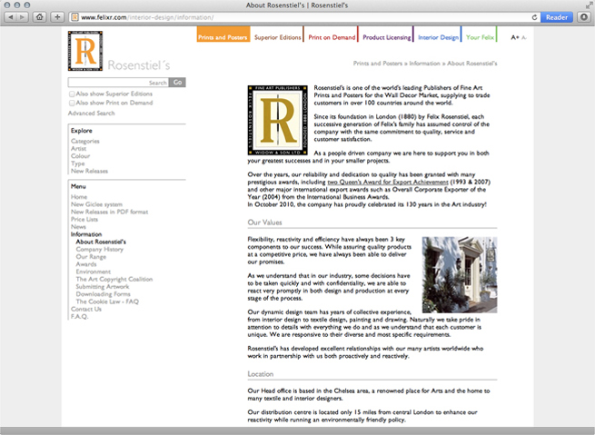
Task: Focus the site search input field
Action: pos(118,83)
